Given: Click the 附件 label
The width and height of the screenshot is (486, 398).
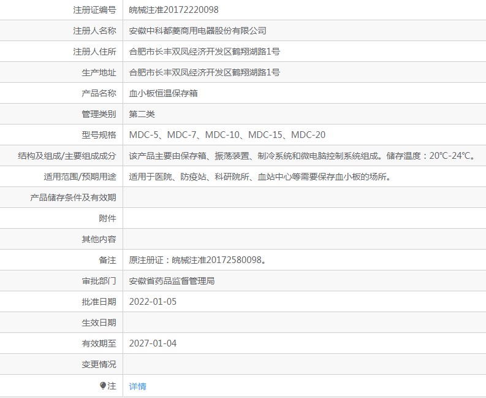Looking at the screenshot, I should (x=107, y=218).
